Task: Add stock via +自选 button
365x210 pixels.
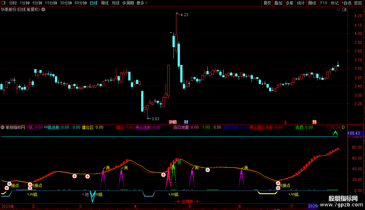Action: pos(346,3)
